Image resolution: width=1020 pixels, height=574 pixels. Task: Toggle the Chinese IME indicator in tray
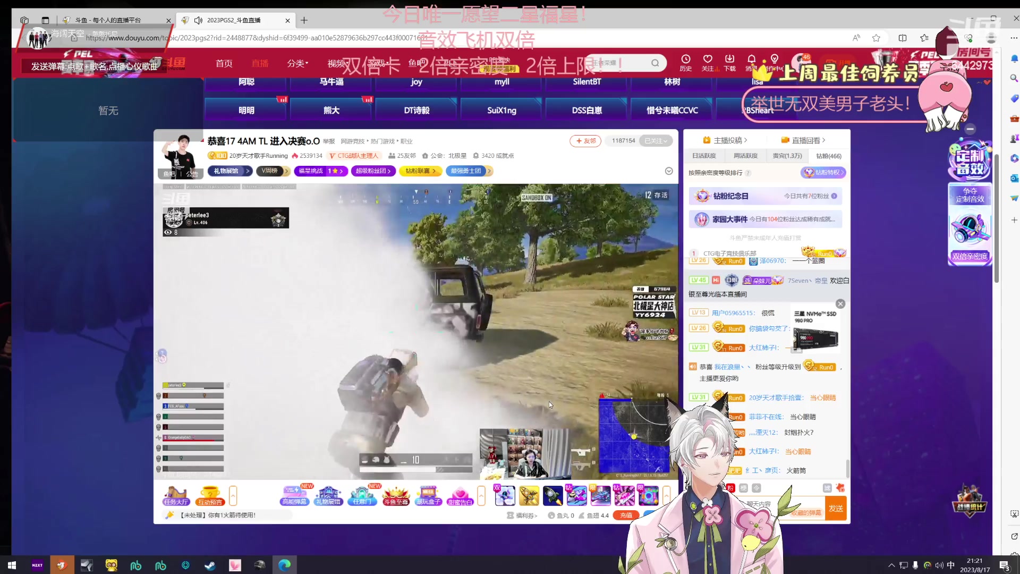coord(950,565)
